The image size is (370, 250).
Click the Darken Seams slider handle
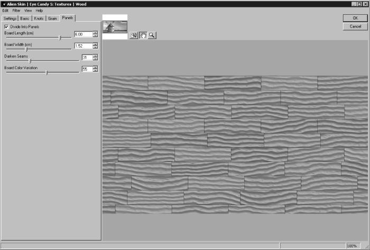tap(30, 61)
